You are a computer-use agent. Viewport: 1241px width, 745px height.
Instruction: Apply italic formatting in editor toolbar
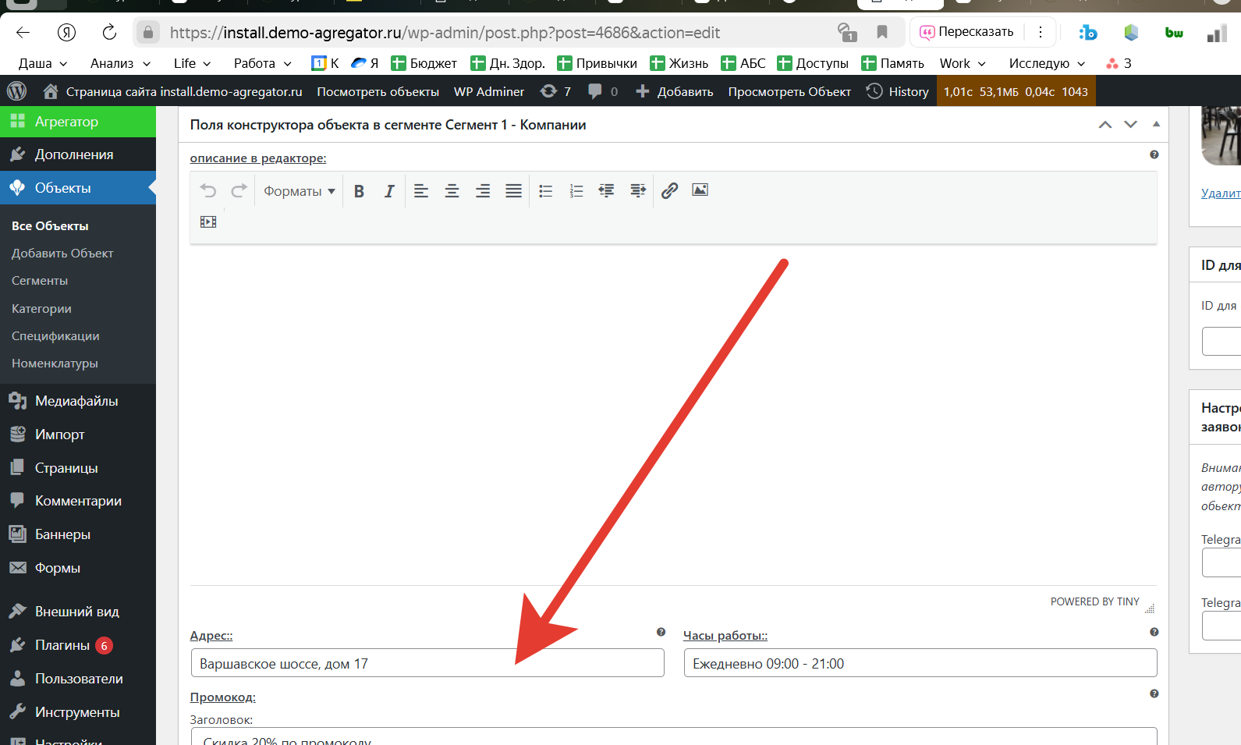tap(389, 191)
